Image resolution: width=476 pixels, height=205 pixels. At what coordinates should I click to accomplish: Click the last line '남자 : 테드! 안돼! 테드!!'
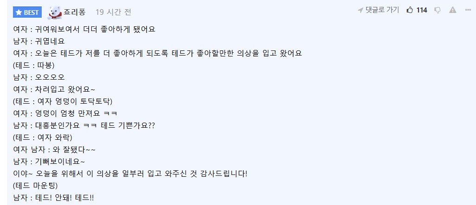tap(53, 198)
